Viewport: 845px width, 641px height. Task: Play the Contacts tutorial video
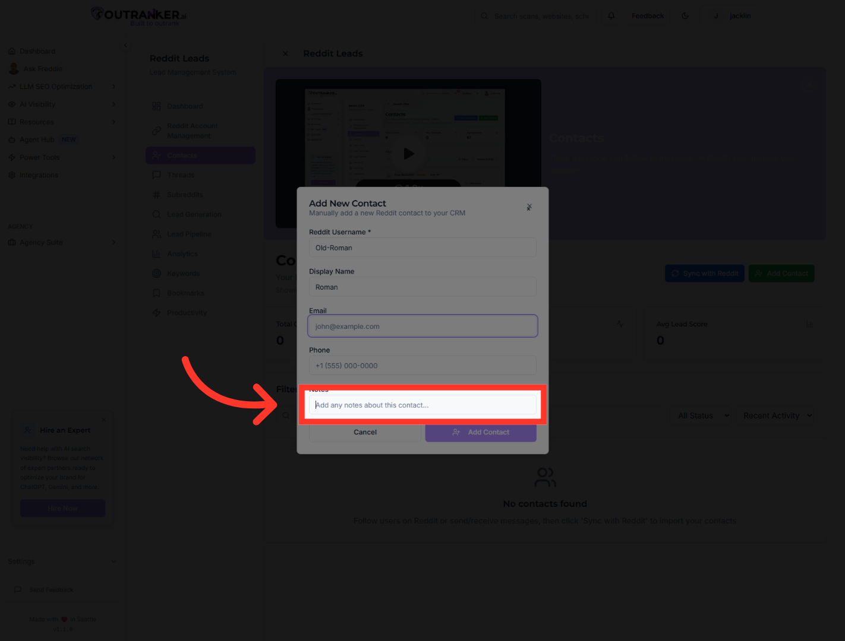(x=408, y=154)
